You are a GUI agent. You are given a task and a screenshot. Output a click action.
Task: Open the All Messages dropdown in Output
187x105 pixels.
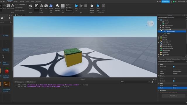(x=19, y=82)
